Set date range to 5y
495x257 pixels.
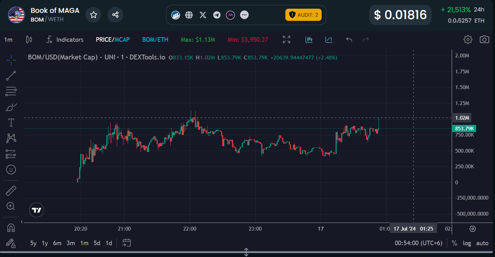coord(33,243)
